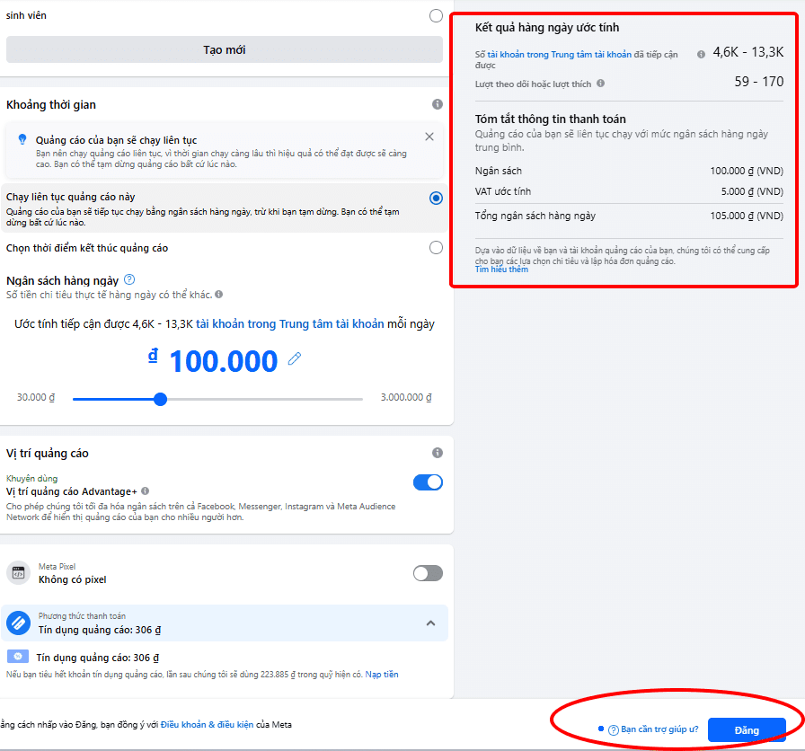Click the Đăng button to publish
The image size is (805, 751).
tap(747, 730)
